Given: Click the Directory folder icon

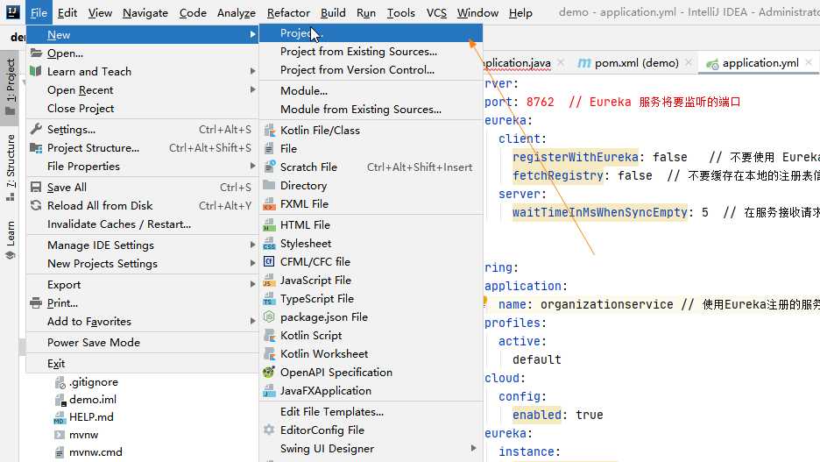Looking at the screenshot, I should click(269, 186).
